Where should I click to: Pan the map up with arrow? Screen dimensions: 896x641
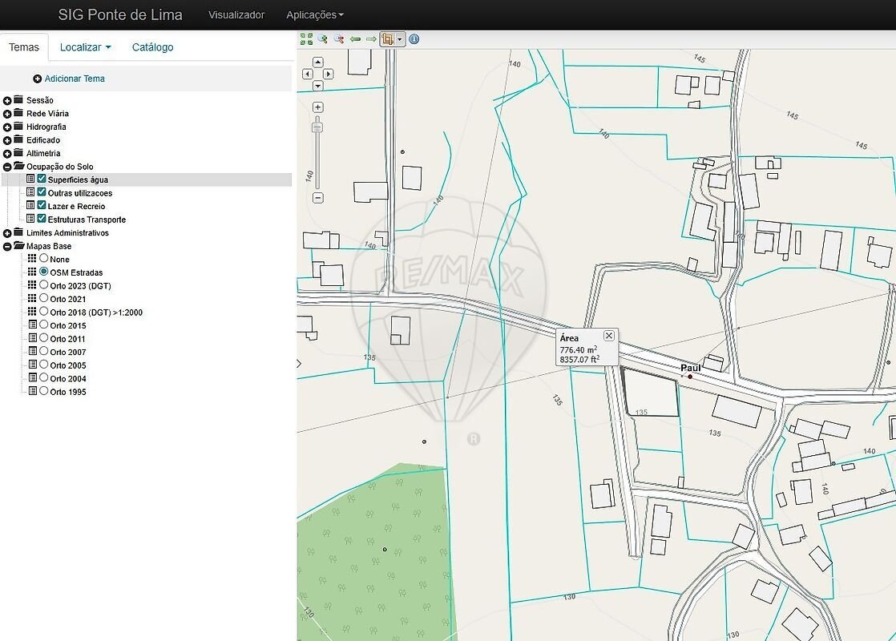[318, 62]
